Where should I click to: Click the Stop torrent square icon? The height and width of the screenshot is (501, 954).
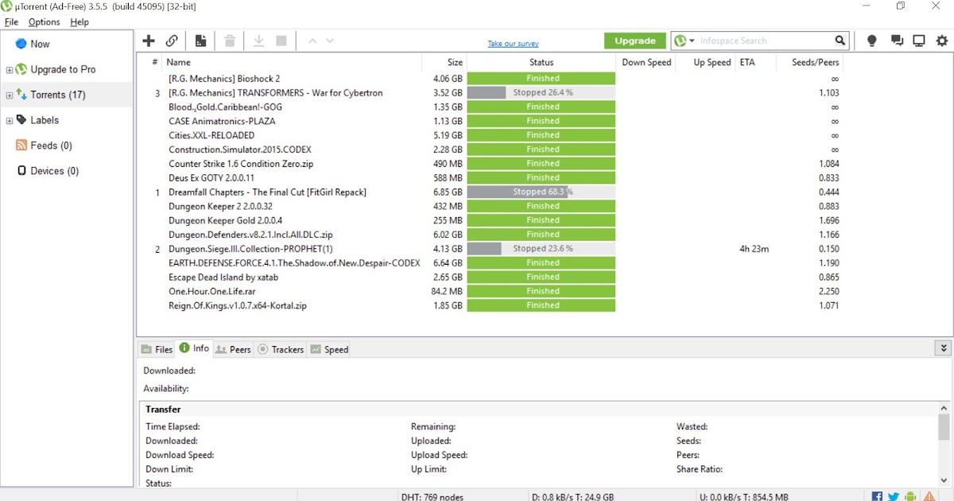tap(281, 41)
